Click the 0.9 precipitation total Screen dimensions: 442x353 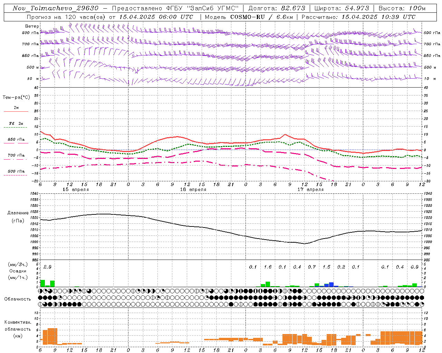click(415, 267)
